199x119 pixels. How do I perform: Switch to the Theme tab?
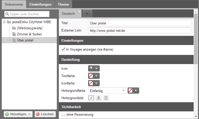(x=63, y=4)
